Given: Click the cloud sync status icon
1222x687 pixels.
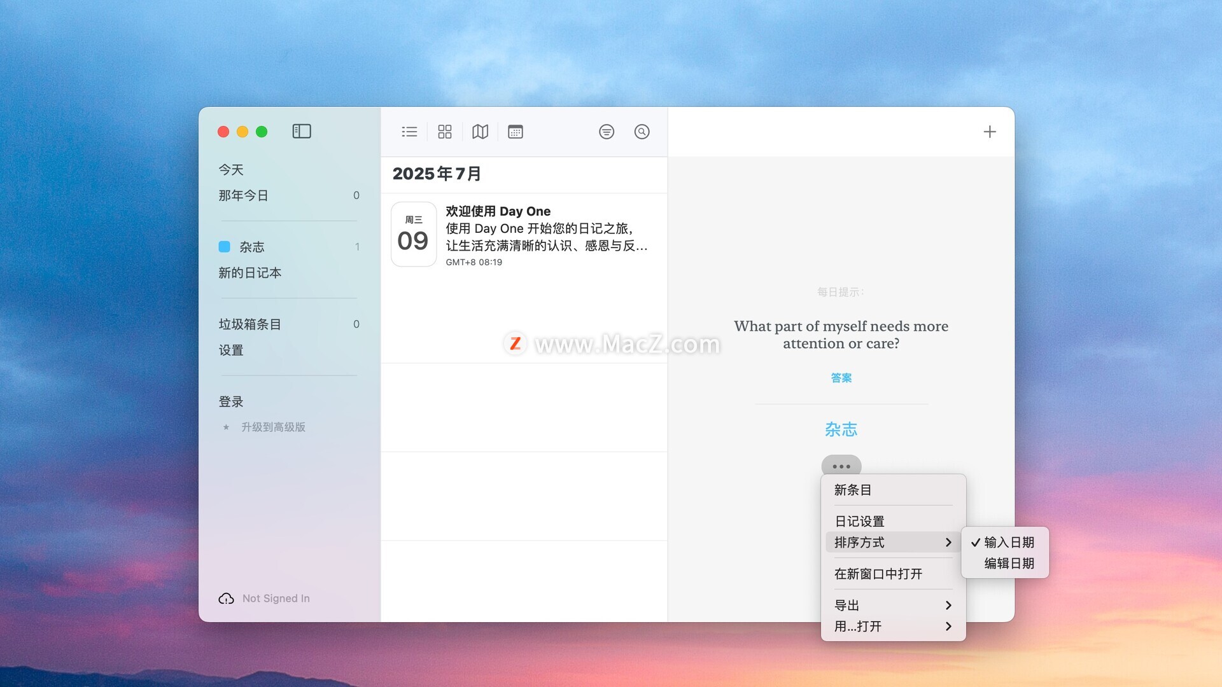Looking at the screenshot, I should point(226,599).
